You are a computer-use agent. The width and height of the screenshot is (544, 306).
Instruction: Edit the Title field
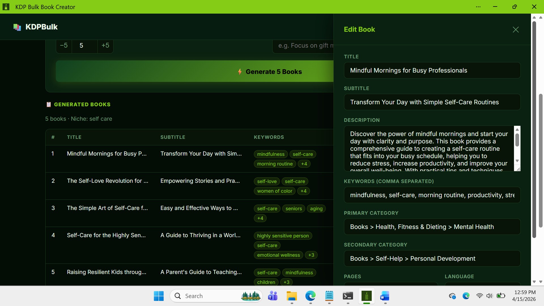point(432,70)
